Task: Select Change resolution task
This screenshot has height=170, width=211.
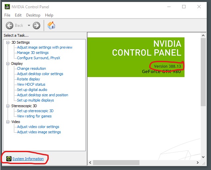Action: (x=31, y=68)
